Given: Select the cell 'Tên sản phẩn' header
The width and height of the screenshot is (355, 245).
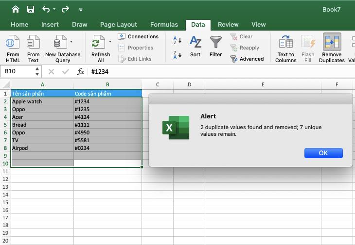Looking at the screenshot, I should [x=42, y=94].
